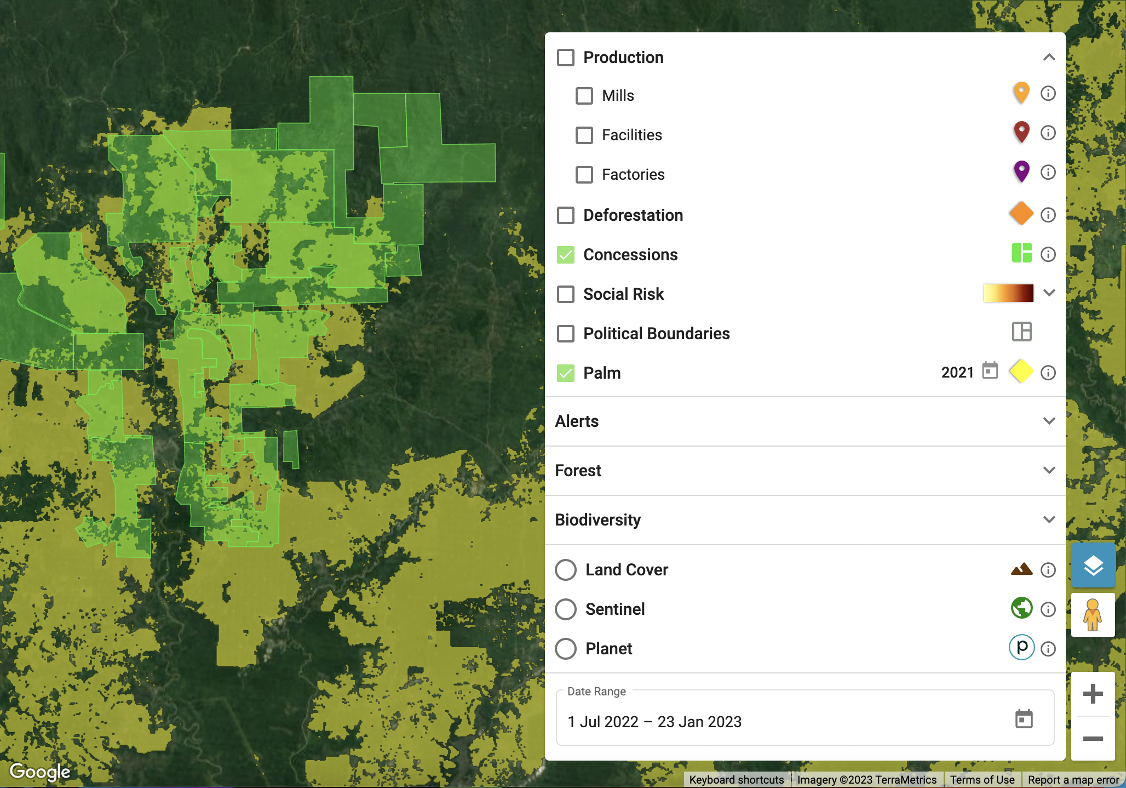Uncheck the Concessions layer
Screen dimensions: 1126x788
pyautogui.click(x=566, y=255)
